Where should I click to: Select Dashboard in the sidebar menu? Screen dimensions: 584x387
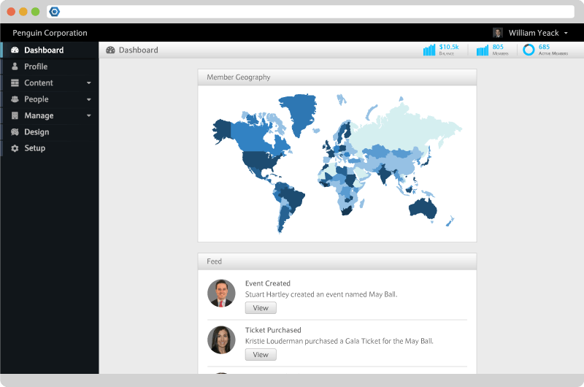click(x=49, y=50)
